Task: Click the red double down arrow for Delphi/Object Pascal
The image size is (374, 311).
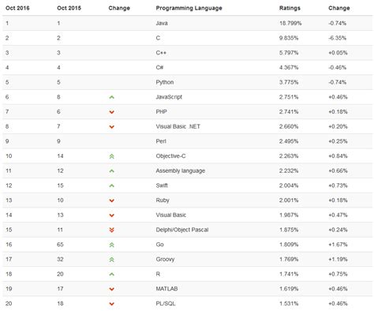Action: [x=111, y=230]
